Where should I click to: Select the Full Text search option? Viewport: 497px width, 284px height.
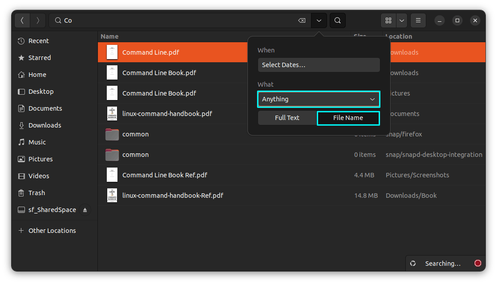(287, 118)
